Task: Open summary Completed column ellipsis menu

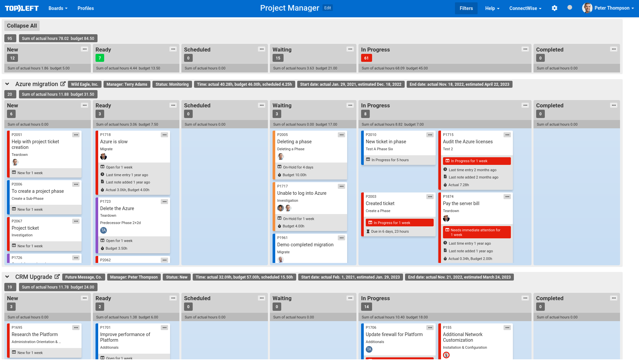Action: (x=614, y=49)
